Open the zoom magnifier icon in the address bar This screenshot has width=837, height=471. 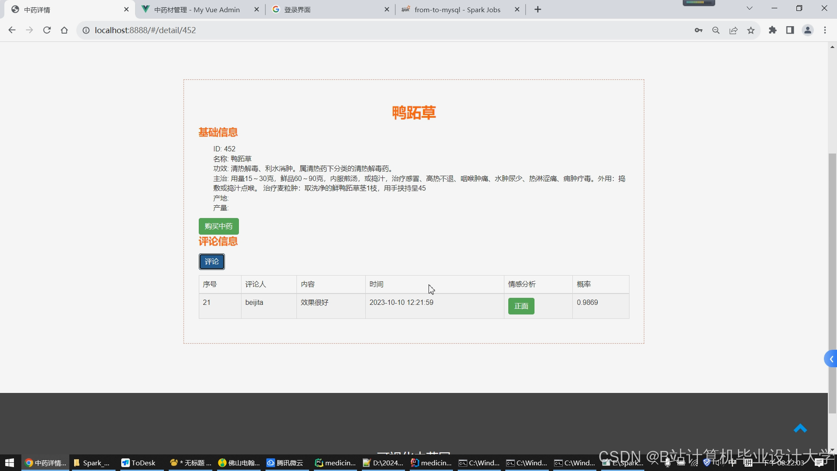[716, 30]
